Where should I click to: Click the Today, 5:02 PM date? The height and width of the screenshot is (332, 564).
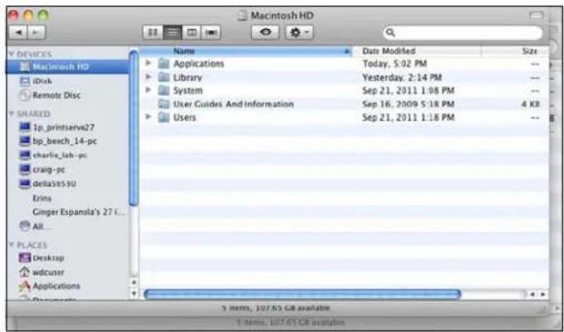pos(395,64)
